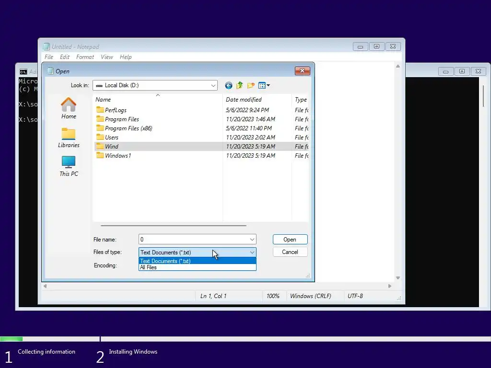Open Notepad's View menu

coord(107,57)
